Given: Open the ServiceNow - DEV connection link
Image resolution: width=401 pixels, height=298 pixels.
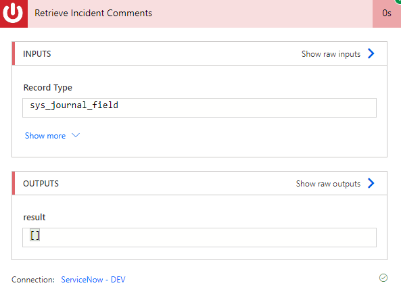Looking at the screenshot, I should 93,280.
